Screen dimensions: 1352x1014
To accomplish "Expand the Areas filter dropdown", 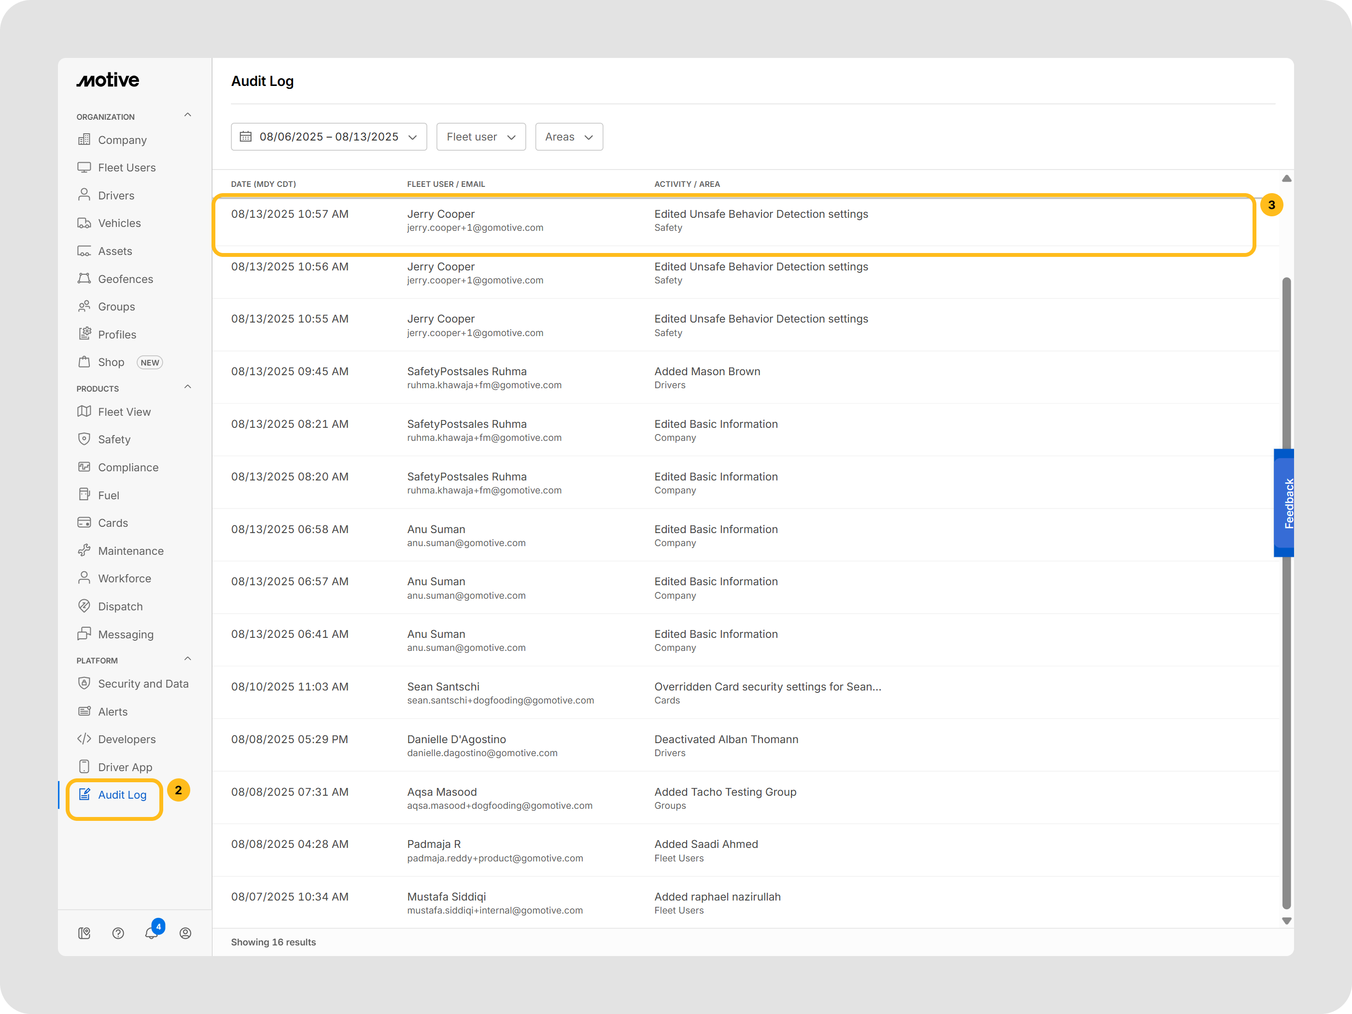I will [568, 137].
